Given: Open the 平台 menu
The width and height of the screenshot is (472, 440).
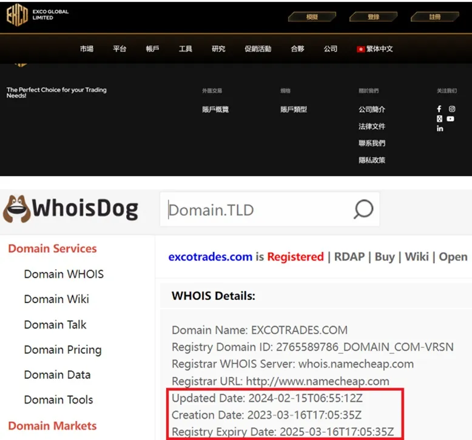Looking at the screenshot, I should coord(120,48).
